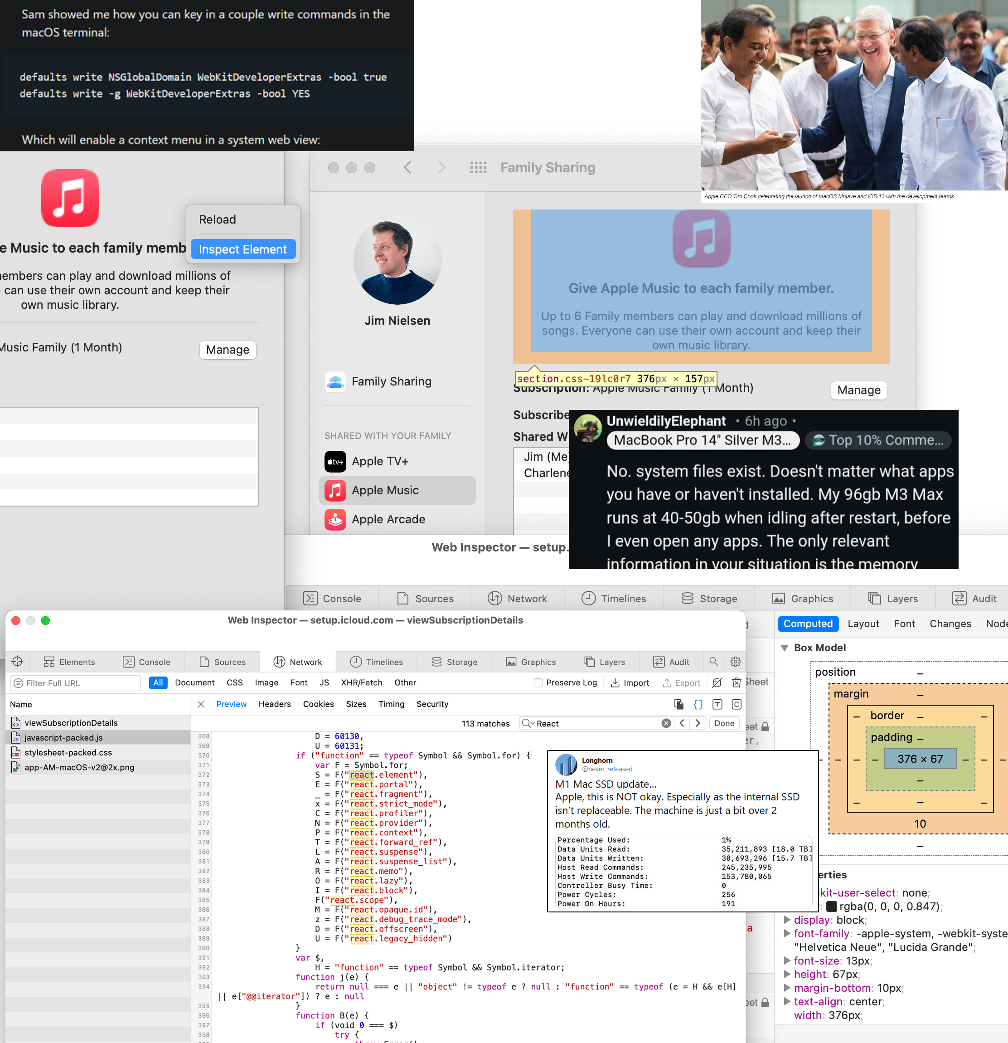Click Manage below the Reload context menu
The width and height of the screenshot is (1008, 1043).
tap(228, 350)
